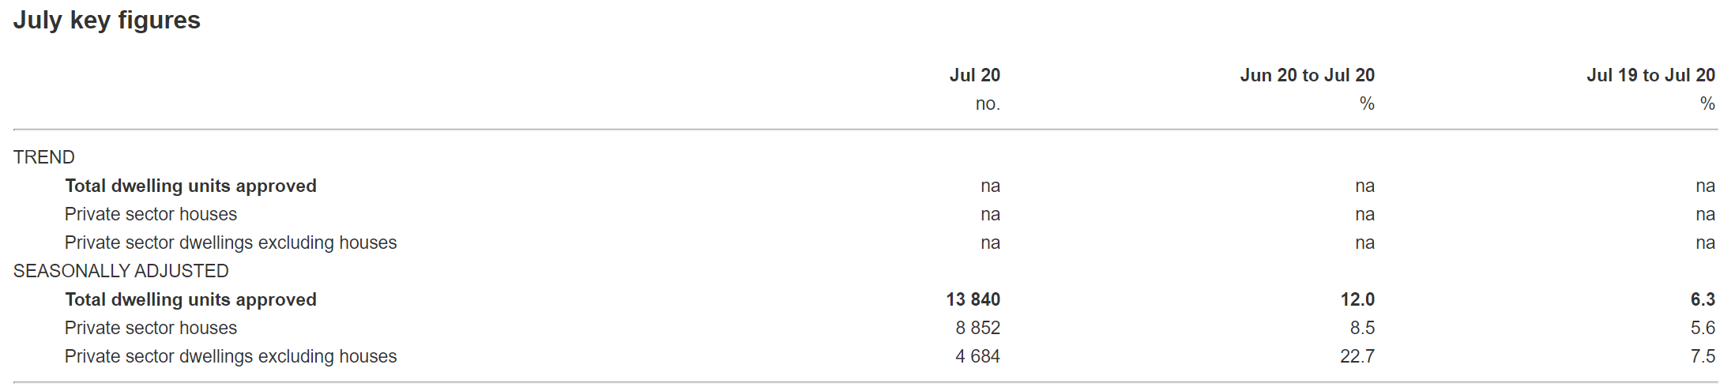The height and width of the screenshot is (391, 1735).
Task: Select the "13 840" total dwellings value
Action: pyautogui.click(x=973, y=299)
